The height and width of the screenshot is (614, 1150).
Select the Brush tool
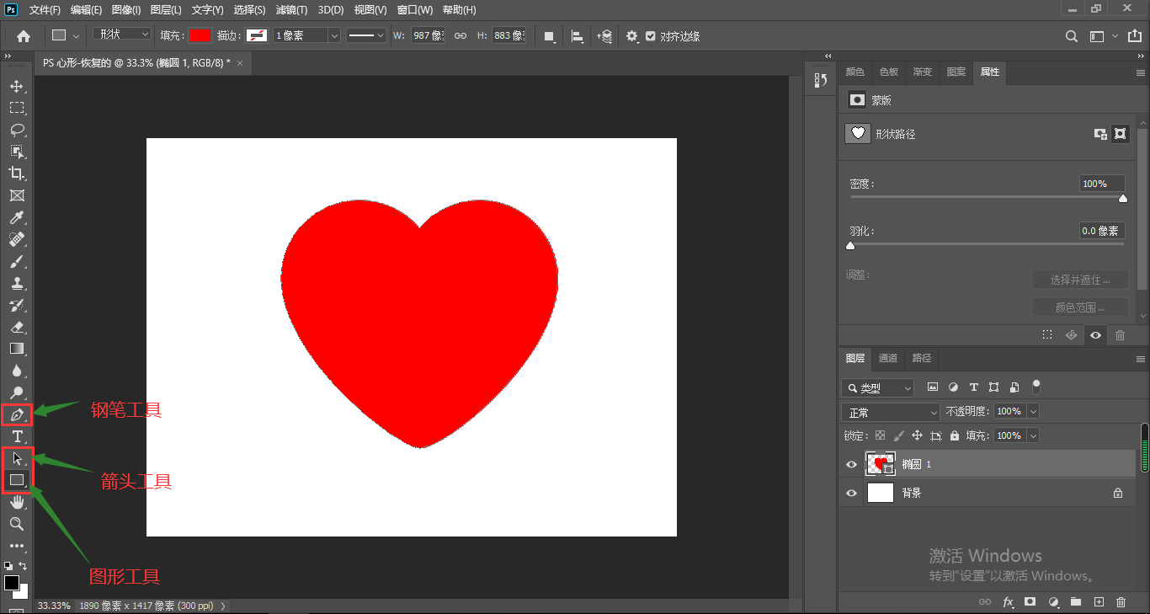(x=16, y=261)
